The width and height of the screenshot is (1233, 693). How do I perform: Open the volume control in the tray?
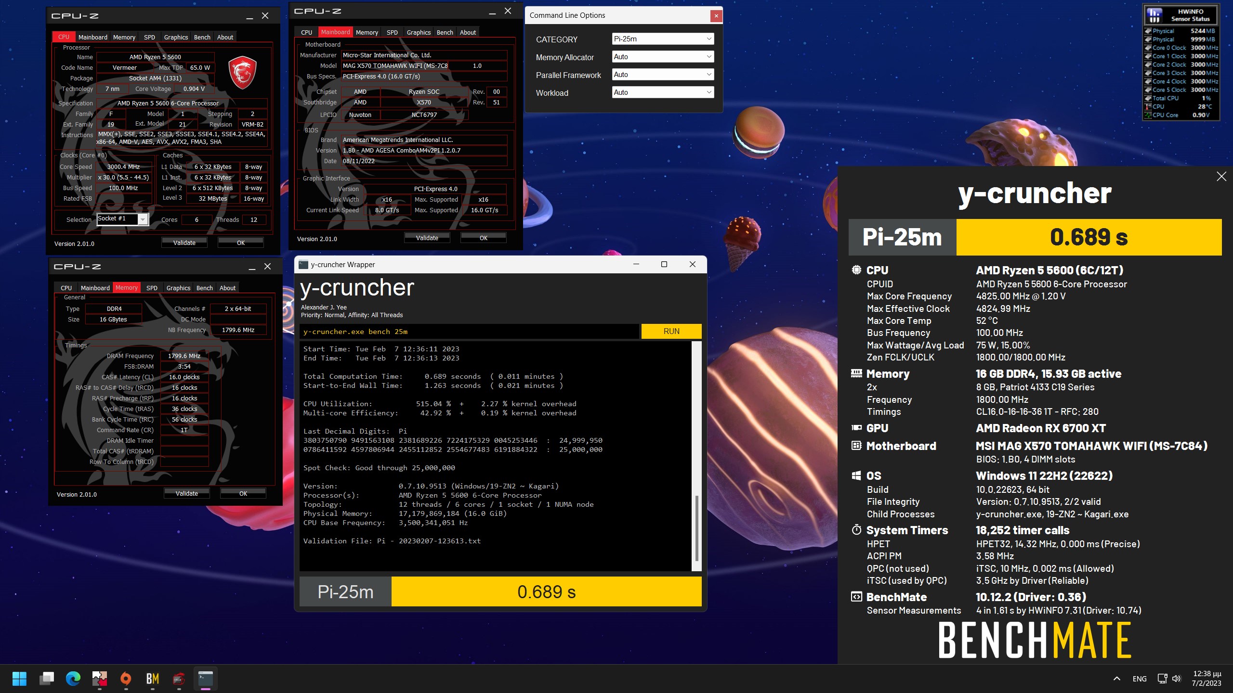(x=1177, y=679)
